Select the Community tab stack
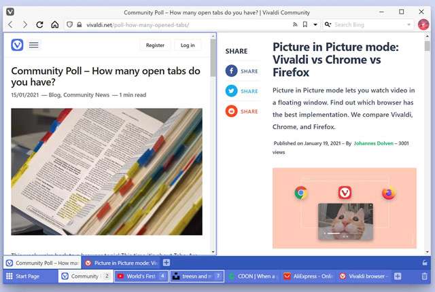This screenshot has height=292, width=435. coord(86,276)
